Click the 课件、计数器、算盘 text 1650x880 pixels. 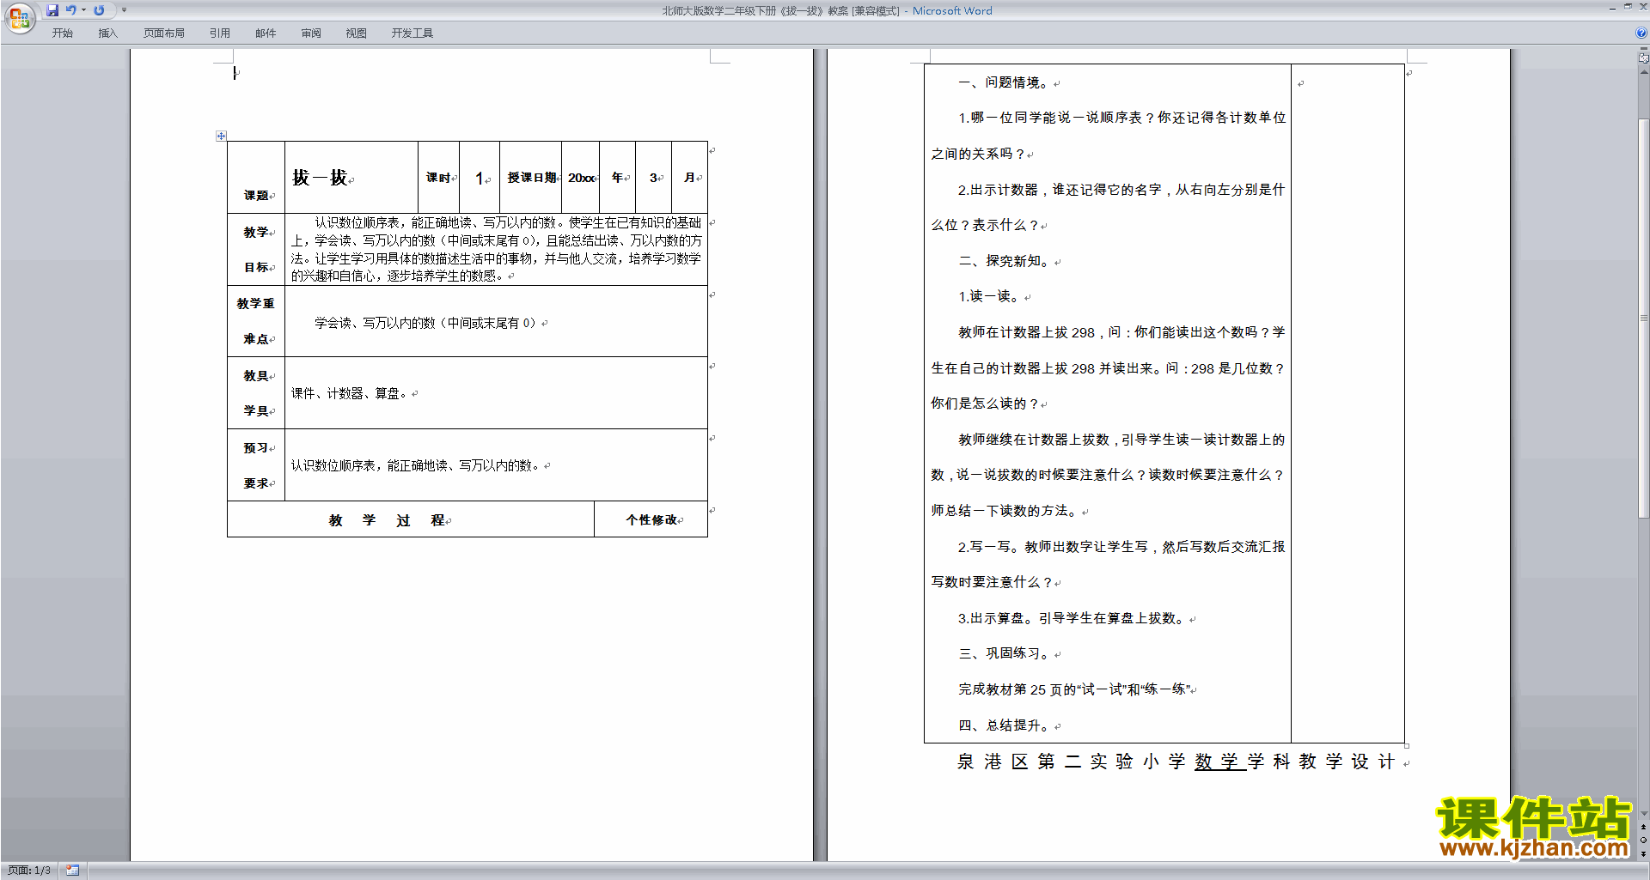[x=350, y=393]
